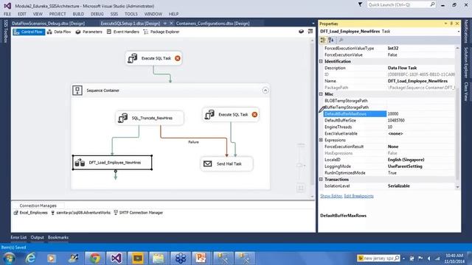The width and height of the screenshot is (472, 265).
Task: Select the Send Mail Task envelope icon
Action: pyautogui.click(x=208, y=163)
